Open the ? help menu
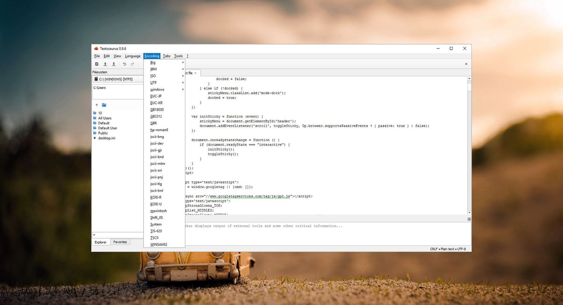The height and width of the screenshot is (305, 563). (x=188, y=56)
